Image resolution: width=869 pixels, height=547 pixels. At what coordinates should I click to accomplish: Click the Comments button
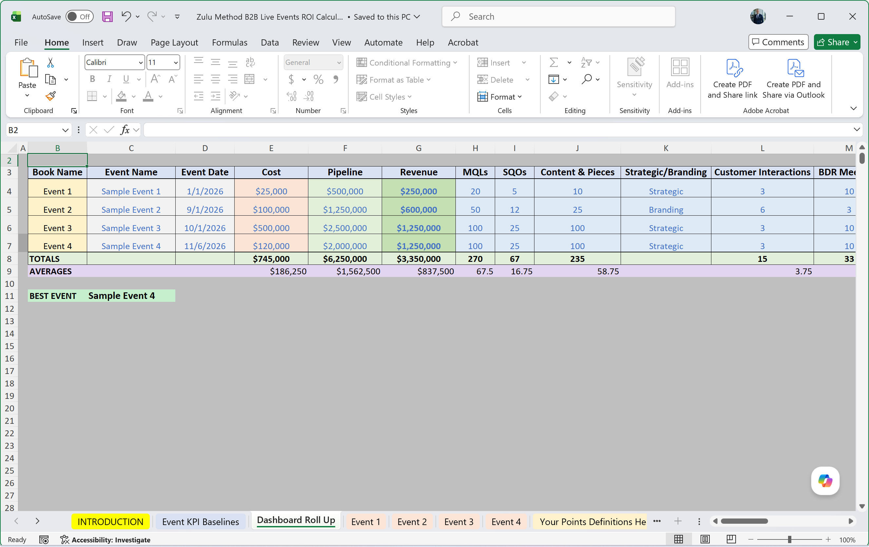tap(778, 42)
